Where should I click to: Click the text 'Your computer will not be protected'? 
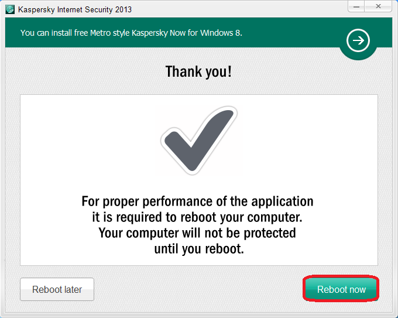[197, 233]
